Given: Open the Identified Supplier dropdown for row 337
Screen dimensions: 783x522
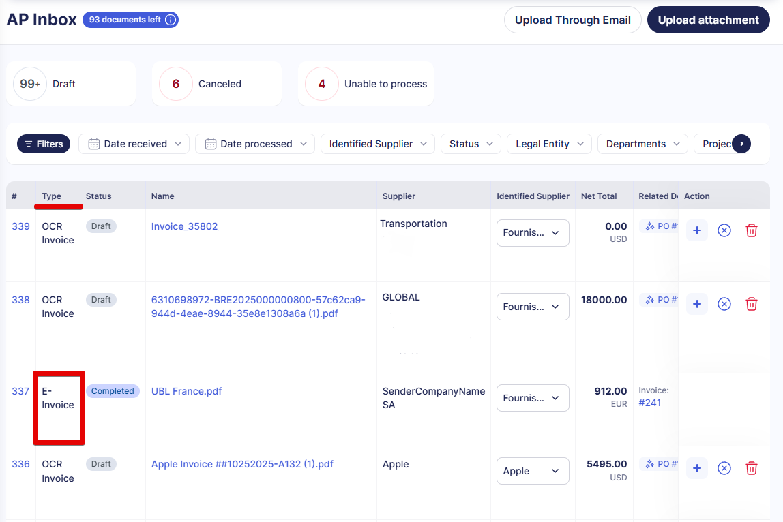Looking at the screenshot, I should click(533, 397).
